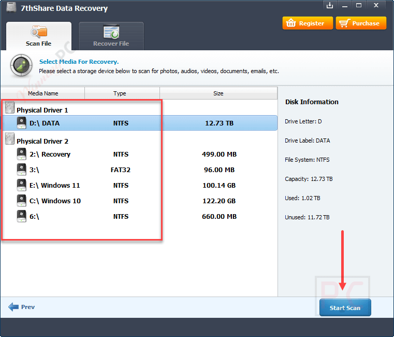Screen dimensions: 394x337
Task: Click NTFS type in the D:\ DATA row
Action: click(x=121, y=123)
